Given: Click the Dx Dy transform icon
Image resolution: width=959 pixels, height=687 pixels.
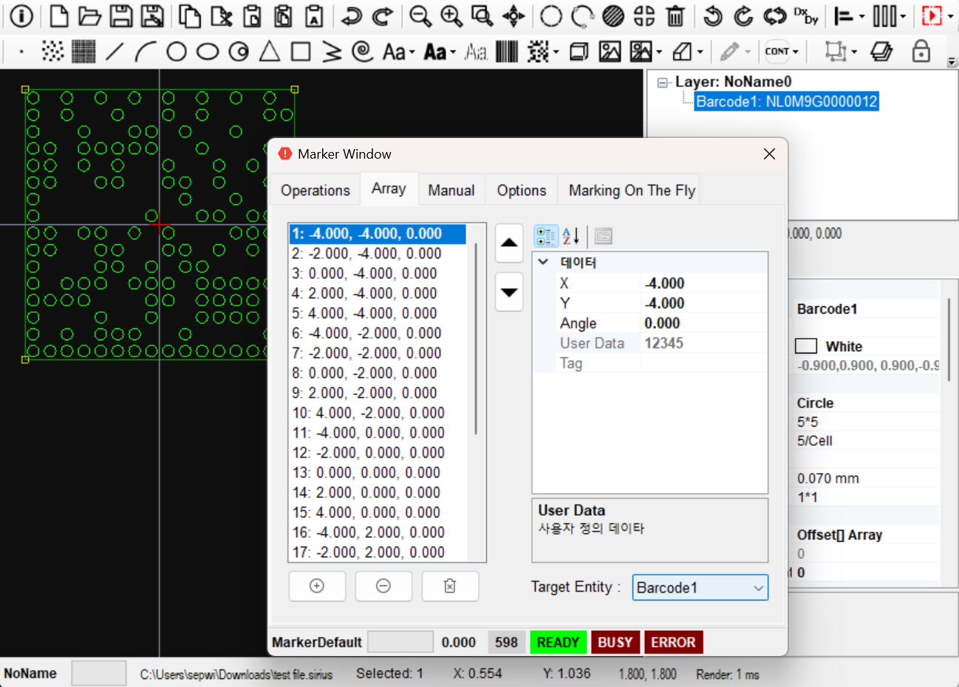Looking at the screenshot, I should [806, 16].
